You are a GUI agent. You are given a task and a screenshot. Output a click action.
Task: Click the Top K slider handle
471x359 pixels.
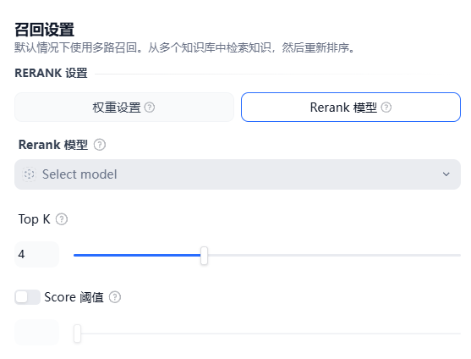click(204, 255)
